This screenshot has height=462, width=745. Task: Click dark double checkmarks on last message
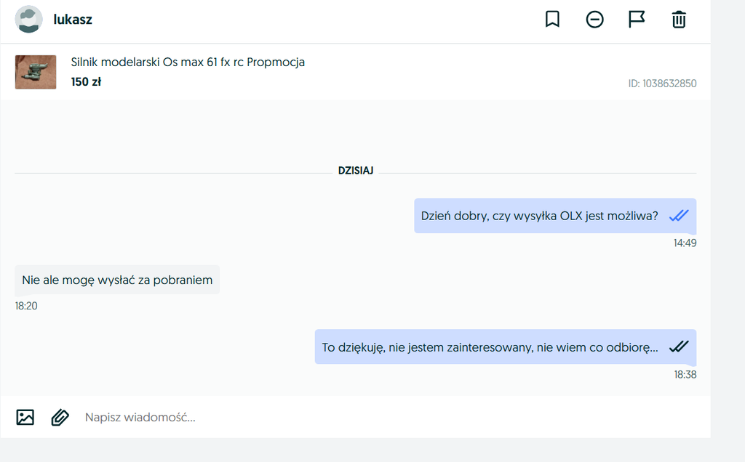(x=678, y=346)
